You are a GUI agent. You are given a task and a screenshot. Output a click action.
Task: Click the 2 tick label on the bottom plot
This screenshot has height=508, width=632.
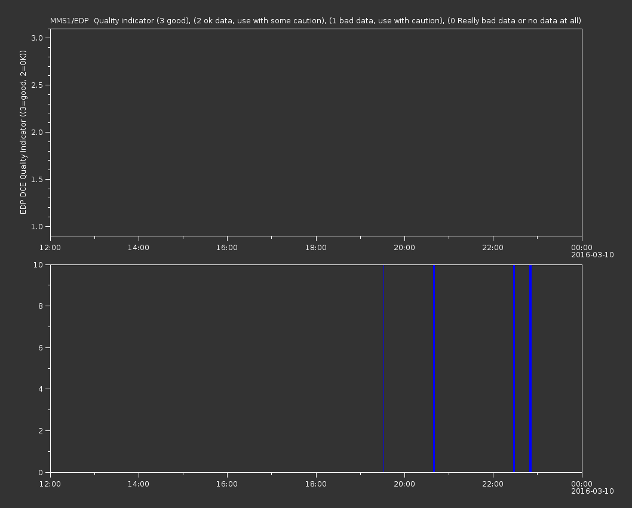(41, 430)
